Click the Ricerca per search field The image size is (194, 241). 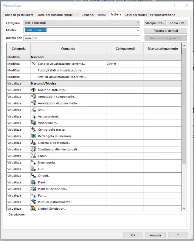[82, 38]
